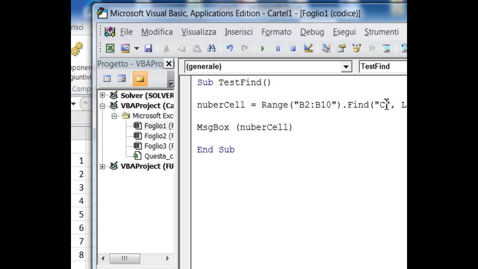Screen dimensions: 478x269
Task: Click the Sub TestFind() code line
Action: [x=234, y=83]
